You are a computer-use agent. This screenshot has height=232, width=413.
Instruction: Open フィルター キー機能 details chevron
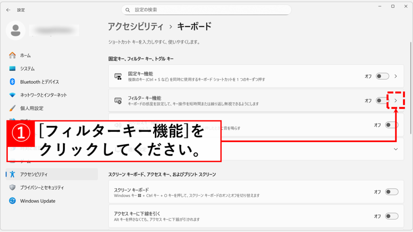396,100
